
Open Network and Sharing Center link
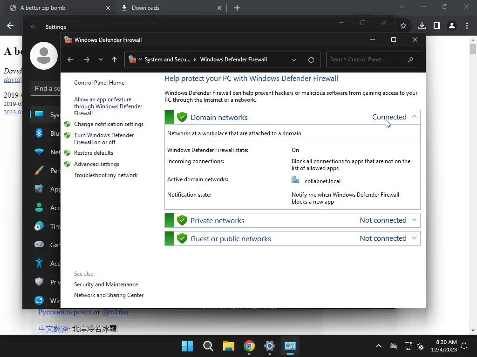(x=109, y=295)
